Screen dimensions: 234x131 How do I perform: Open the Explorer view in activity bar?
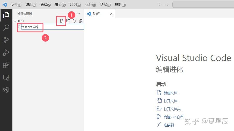[6, 15]
